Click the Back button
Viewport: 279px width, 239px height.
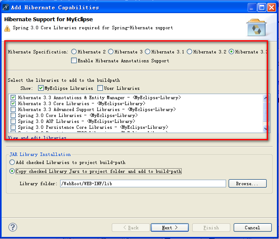(131, 228)
